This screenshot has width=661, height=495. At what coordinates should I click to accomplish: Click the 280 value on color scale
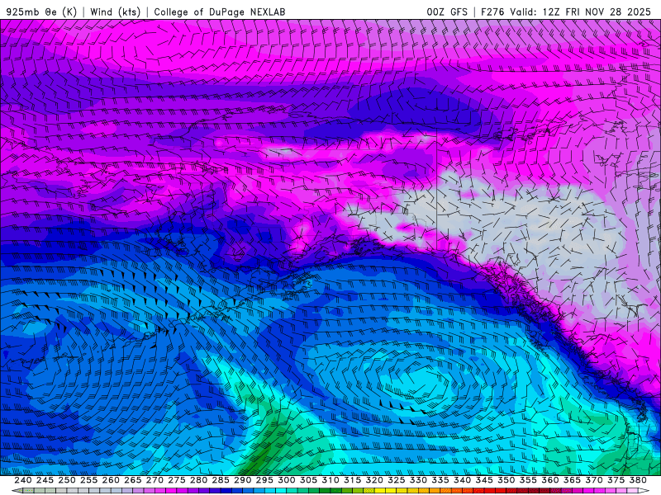[x=198, y=480]
